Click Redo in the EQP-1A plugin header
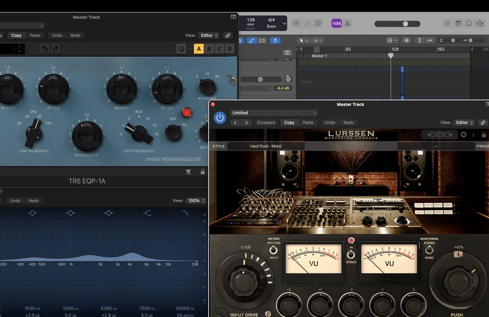489x317 pixels. point(75,36)
